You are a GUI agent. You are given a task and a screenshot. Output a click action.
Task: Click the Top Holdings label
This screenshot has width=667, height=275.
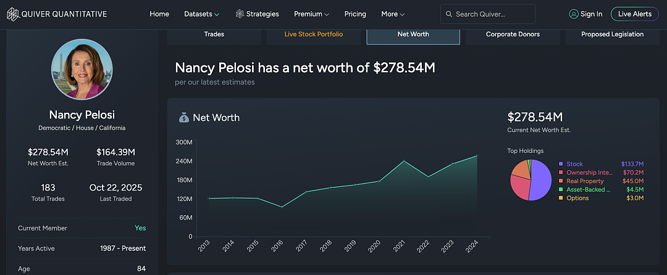(526, 150)
